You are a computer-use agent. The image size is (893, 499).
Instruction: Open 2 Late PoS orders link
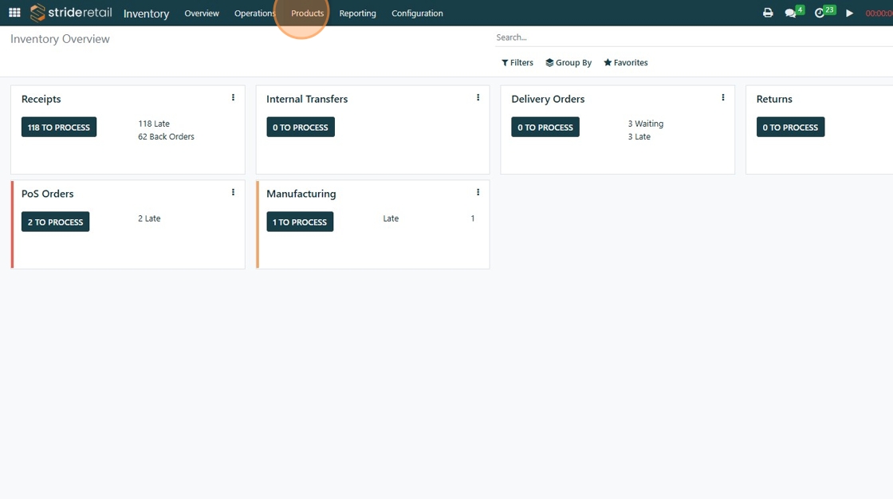[x=149, y=218]
